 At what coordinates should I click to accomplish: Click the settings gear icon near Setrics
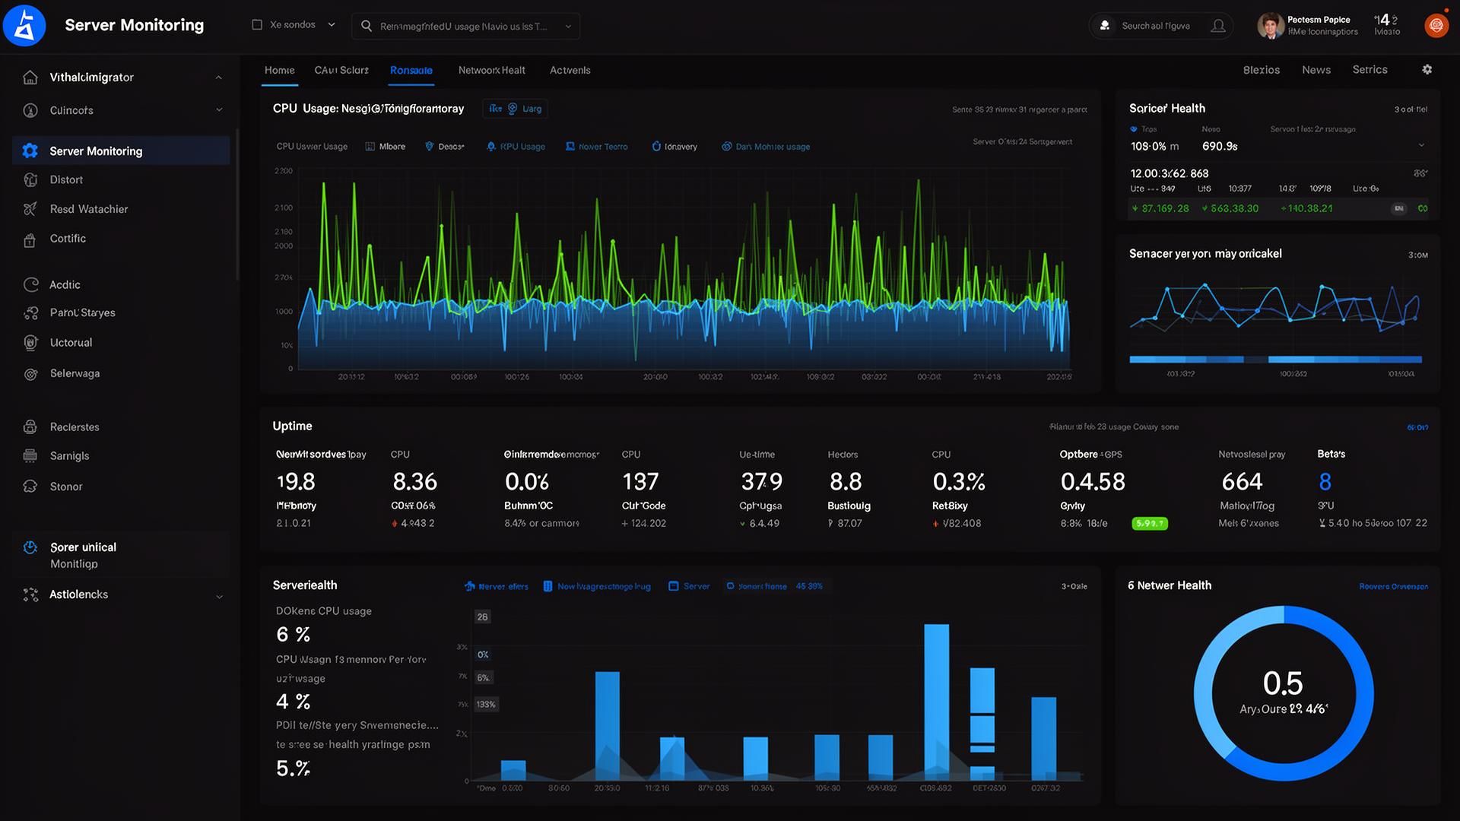pos(1427,69)
